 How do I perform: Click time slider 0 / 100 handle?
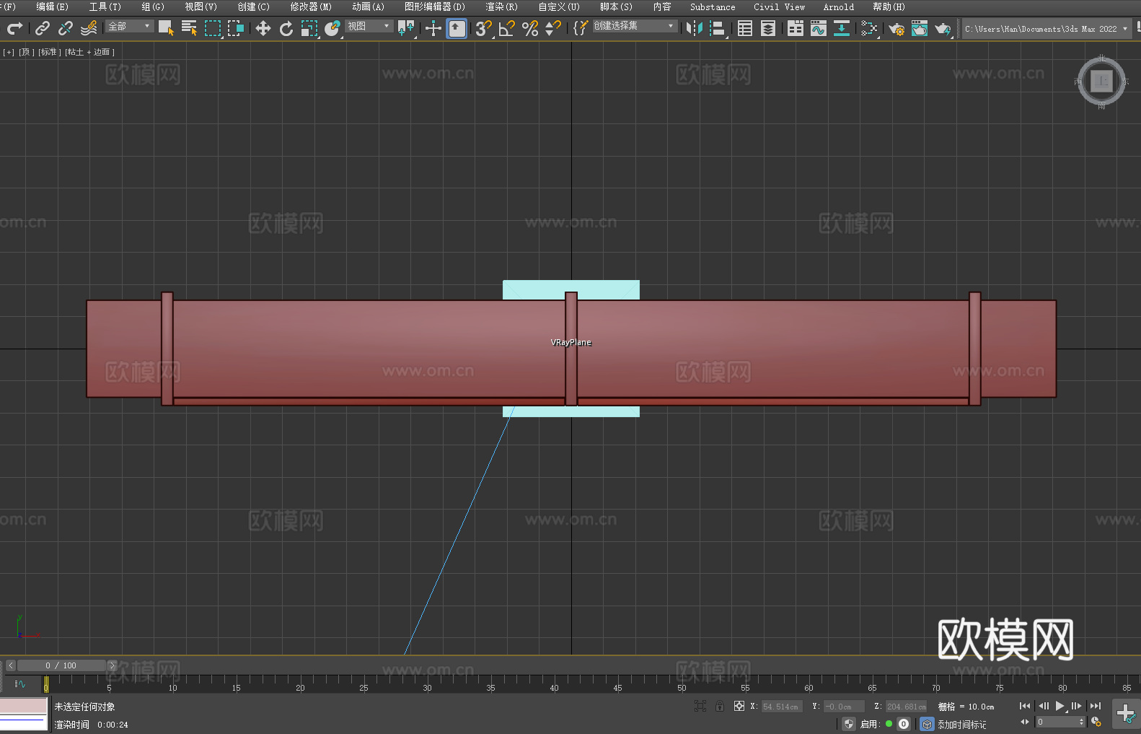click(x=61, y=665)
